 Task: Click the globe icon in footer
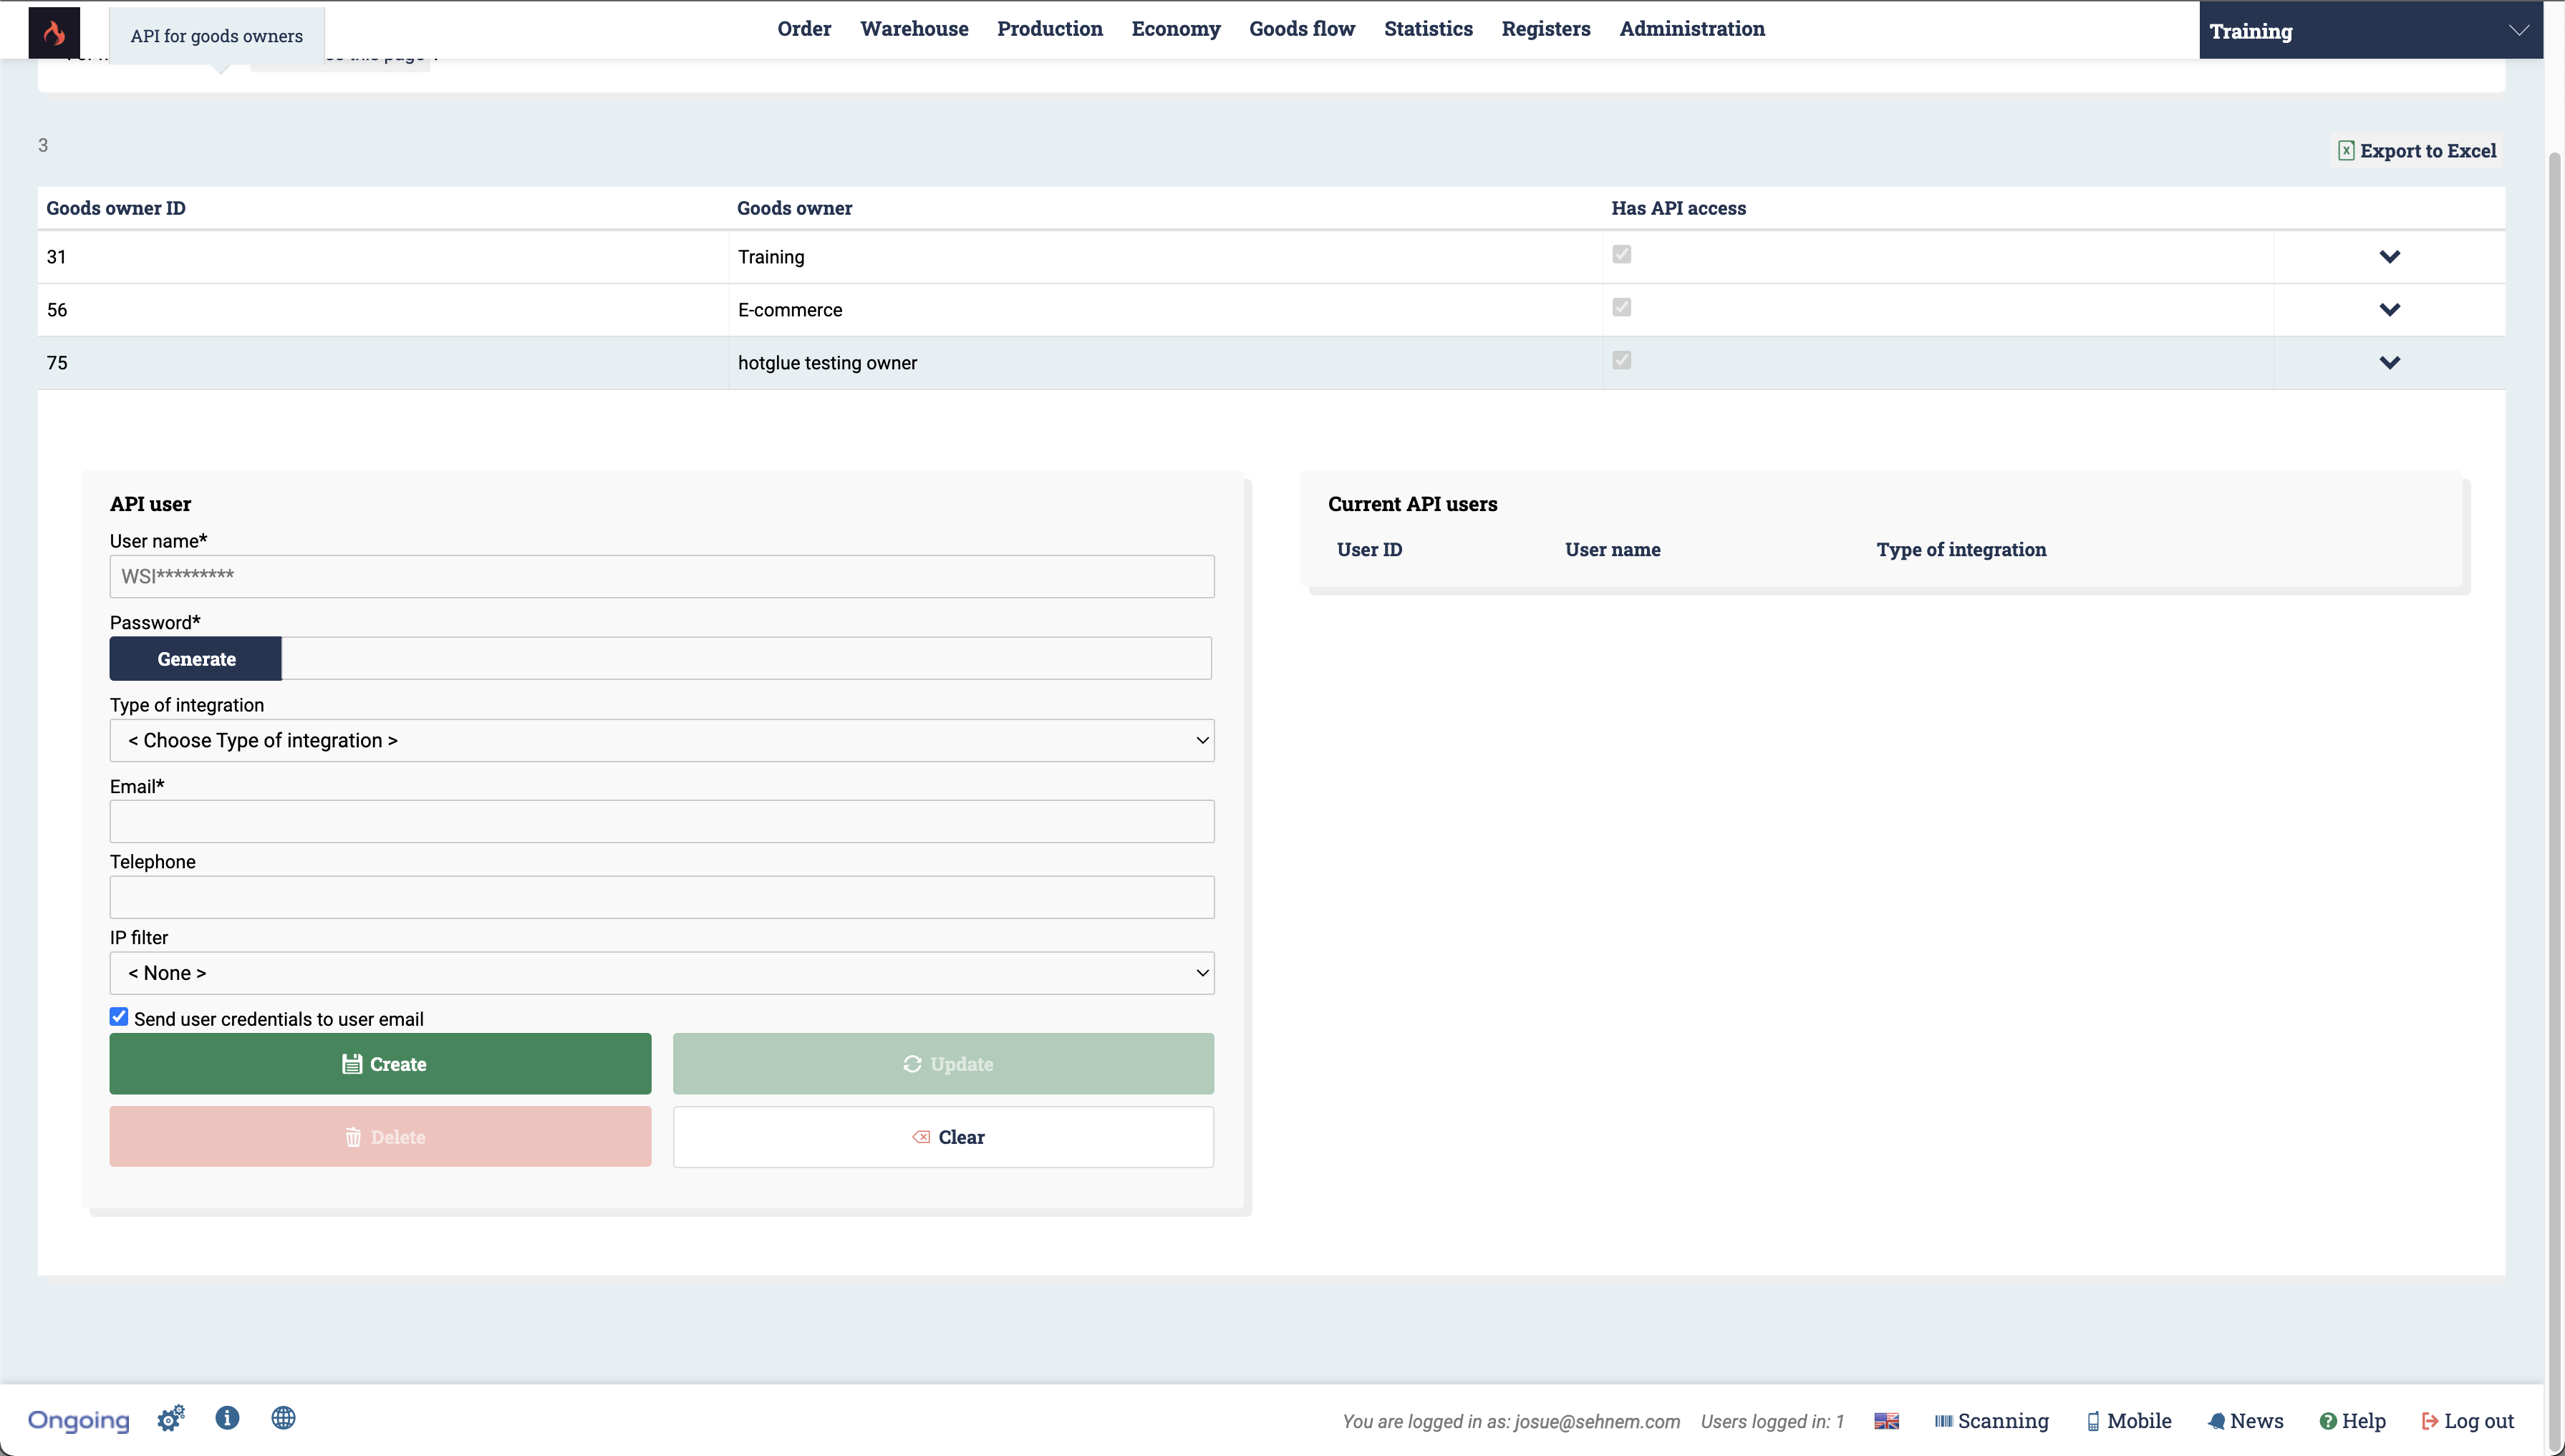[283, 1418]
